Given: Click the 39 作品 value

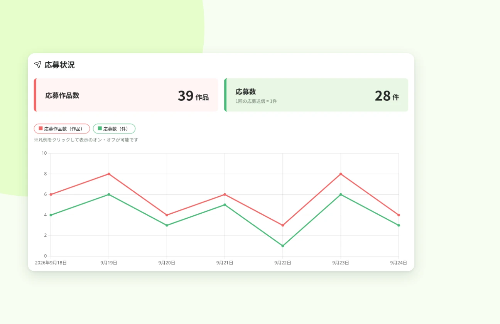Looking at the screenshot, I should 193,96.
